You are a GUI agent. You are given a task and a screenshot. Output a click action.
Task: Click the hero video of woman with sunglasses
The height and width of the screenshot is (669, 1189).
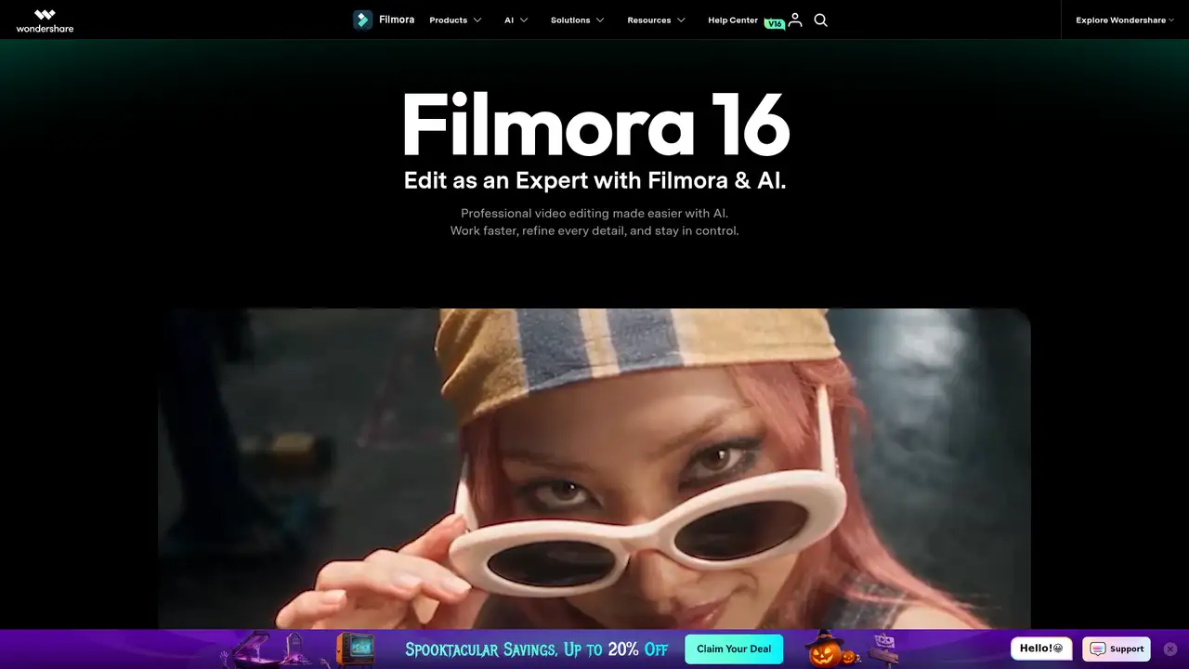coord(594,469)
